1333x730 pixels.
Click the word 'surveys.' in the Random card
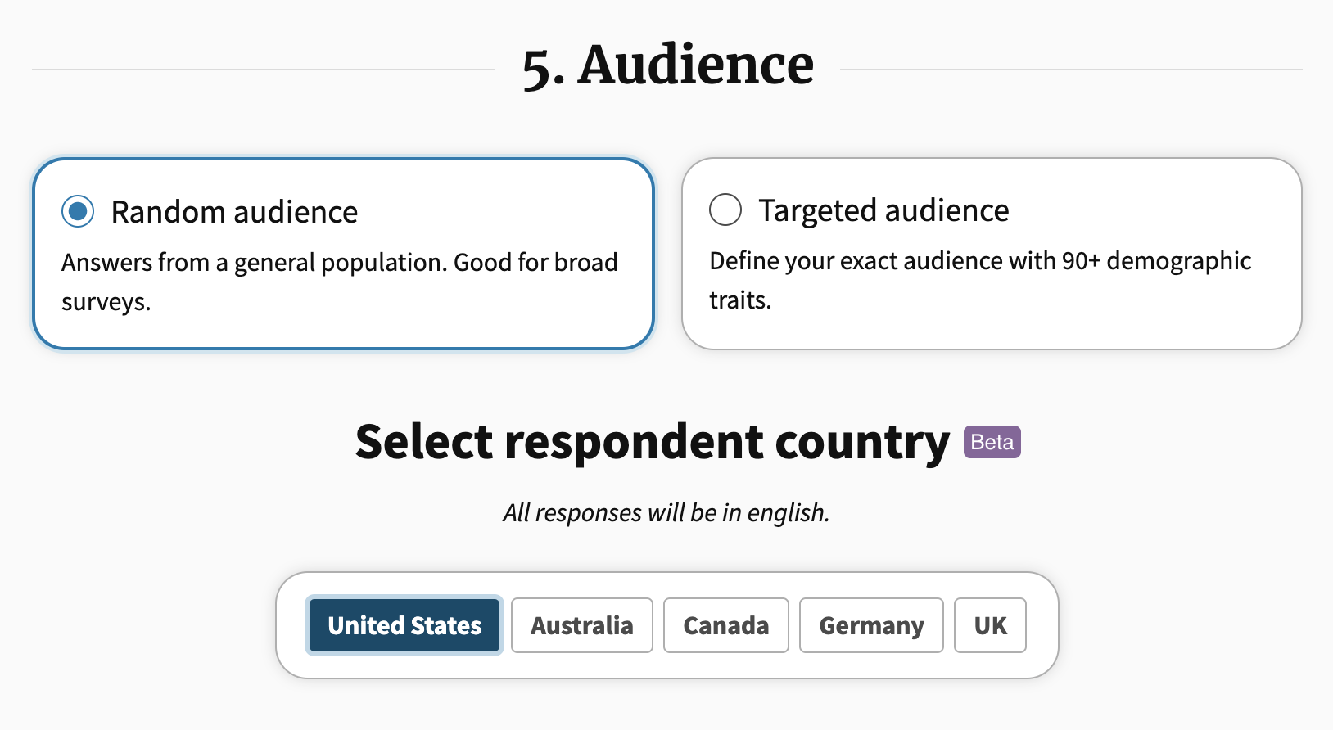pyautogui.click(x=106, y=302)
